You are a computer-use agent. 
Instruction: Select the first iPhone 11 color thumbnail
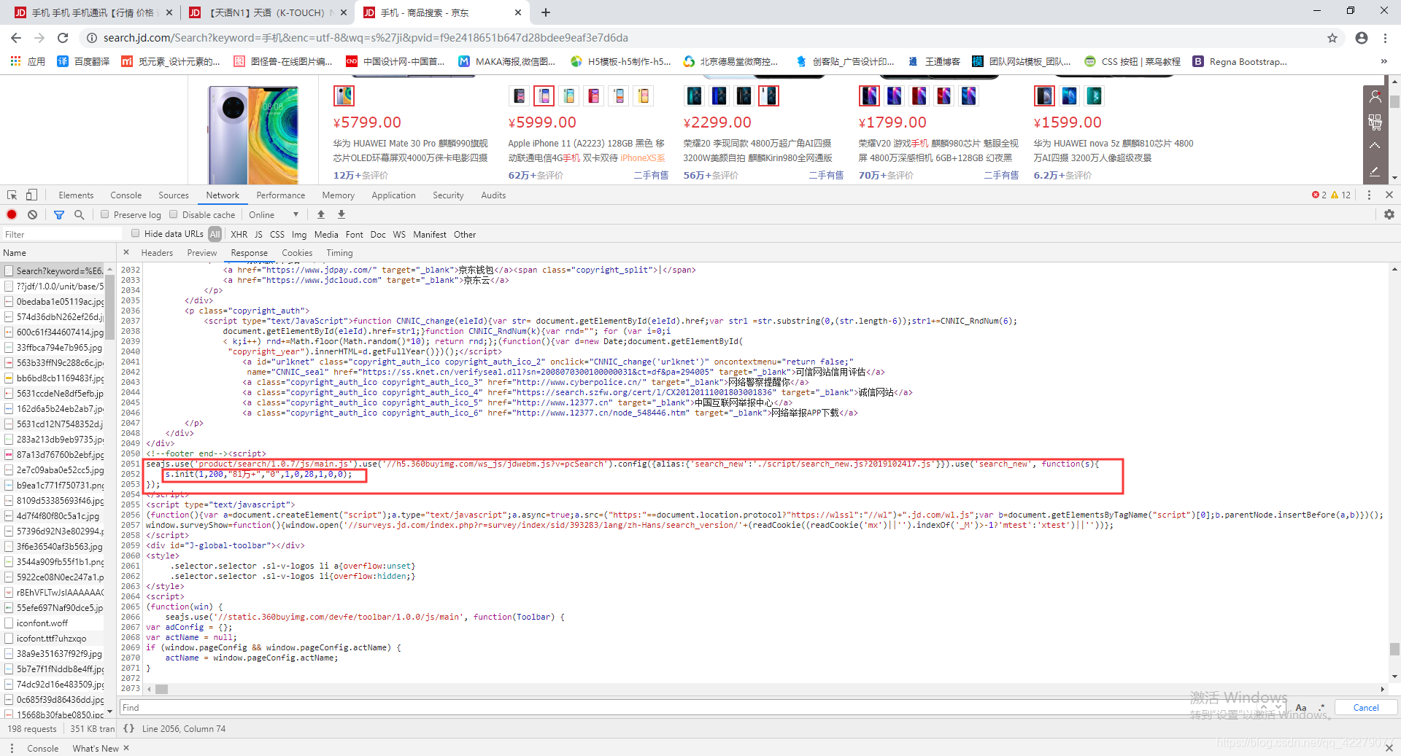(x=520, y=96)
